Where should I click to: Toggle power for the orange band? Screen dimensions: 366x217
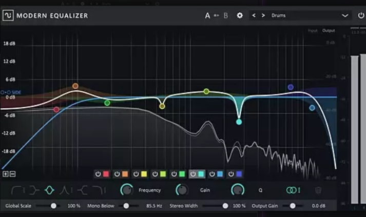coord(117,174)
